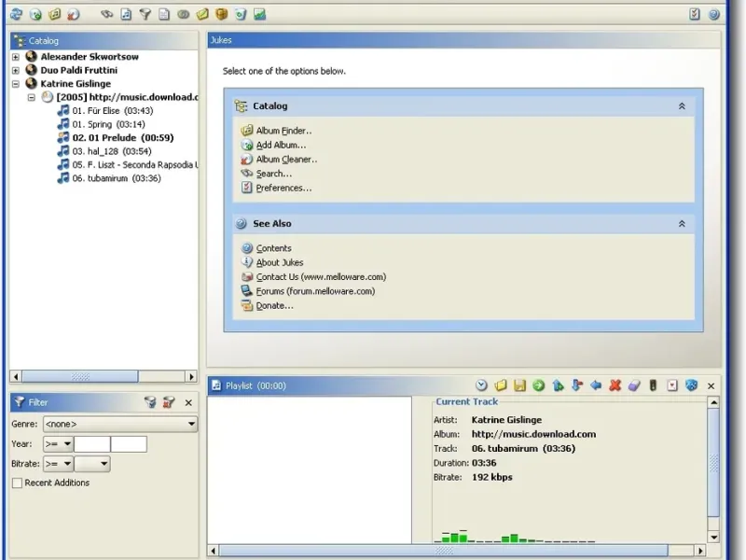
Task: Click the recycle bin toolbar icon
Action: (x=241, y=14)
